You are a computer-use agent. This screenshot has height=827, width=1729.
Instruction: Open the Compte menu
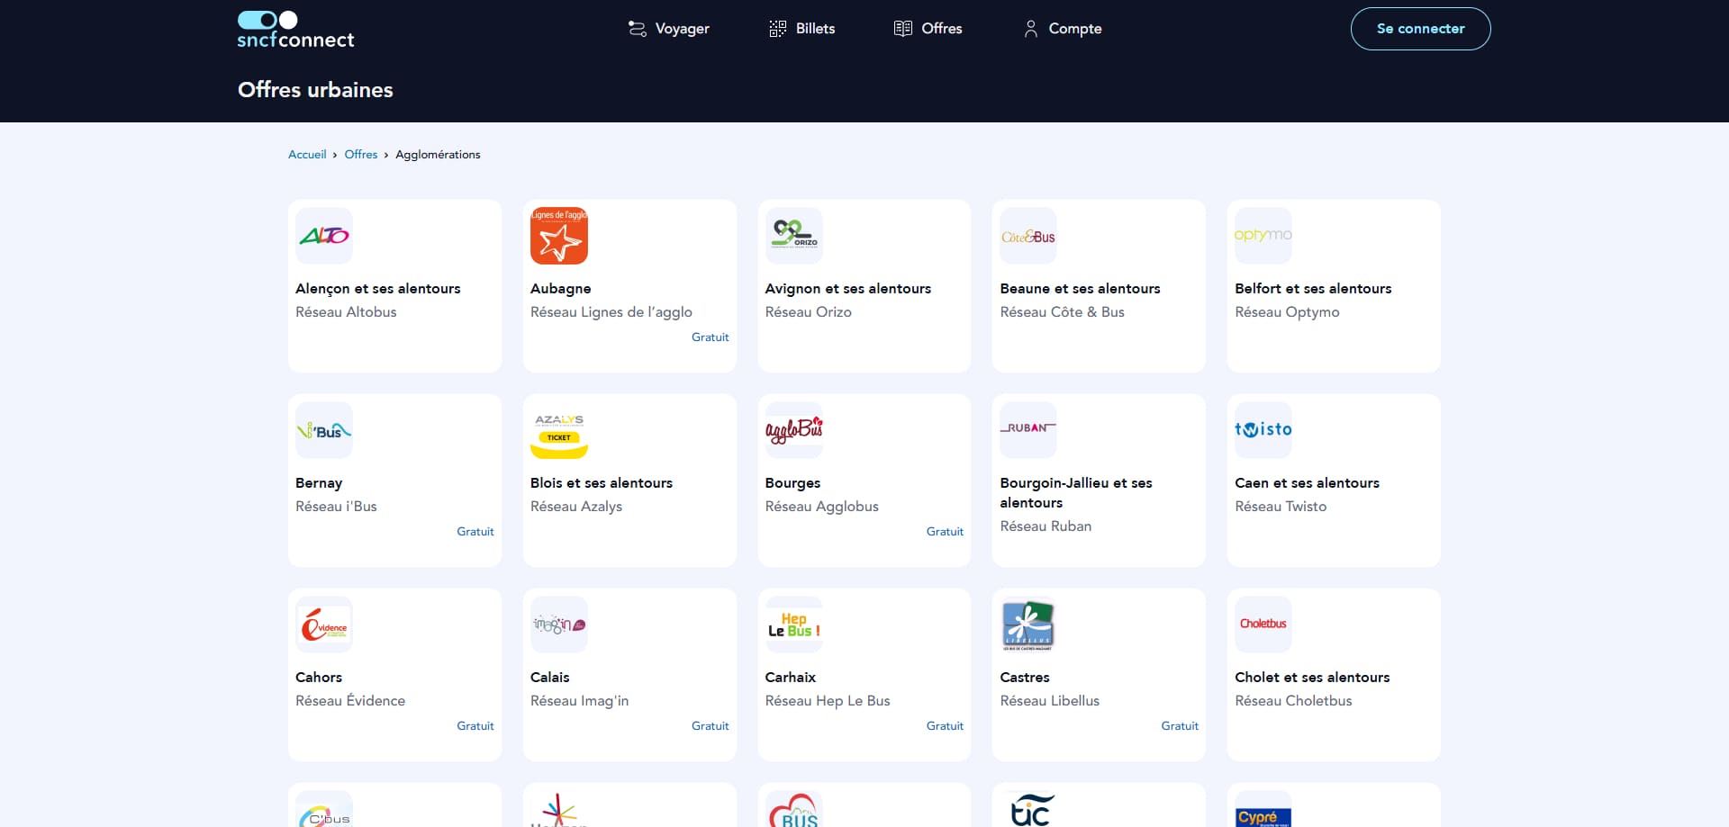[1062, 29]
